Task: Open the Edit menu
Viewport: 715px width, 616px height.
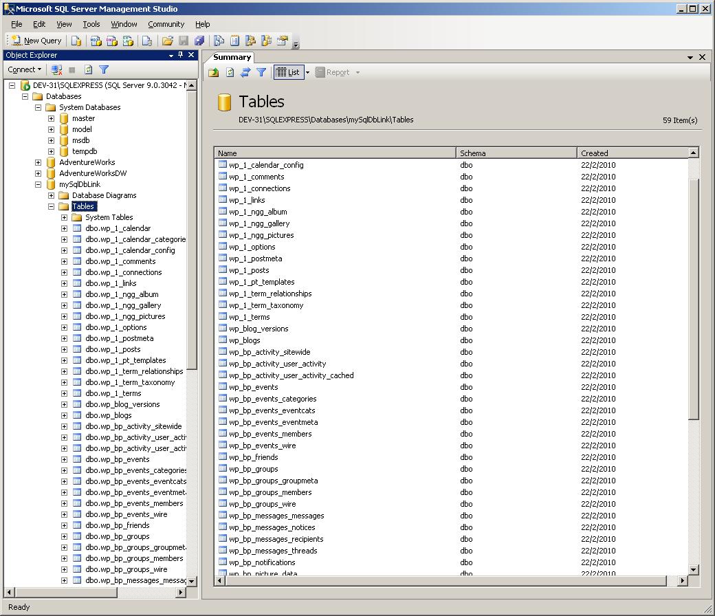Action: (x=39, y=24)
